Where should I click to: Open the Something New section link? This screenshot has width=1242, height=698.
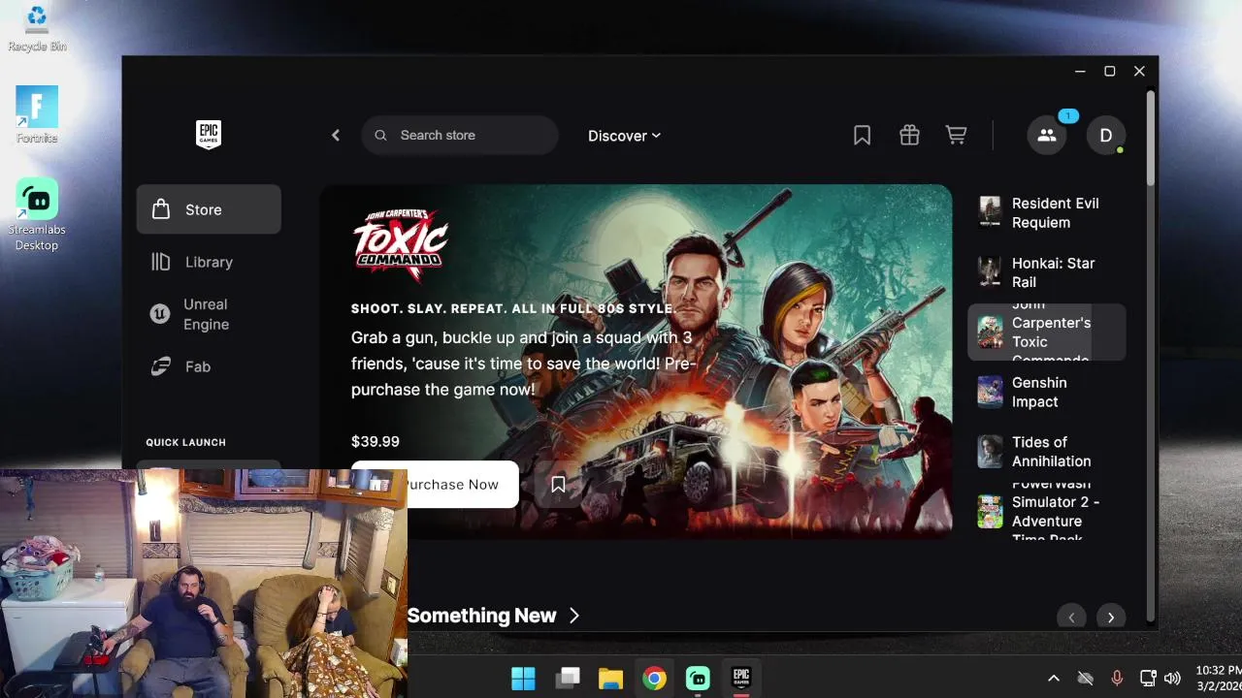(x=493, y=616)
